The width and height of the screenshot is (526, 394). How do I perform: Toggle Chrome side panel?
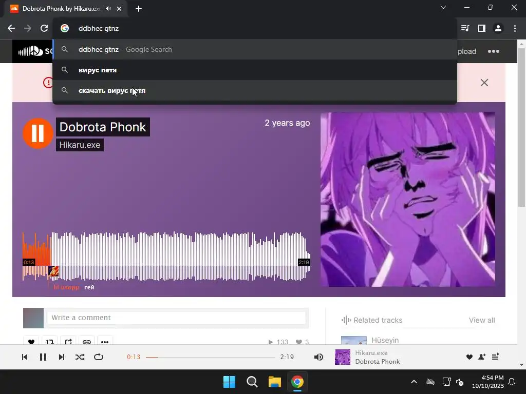tap(482, 29)
